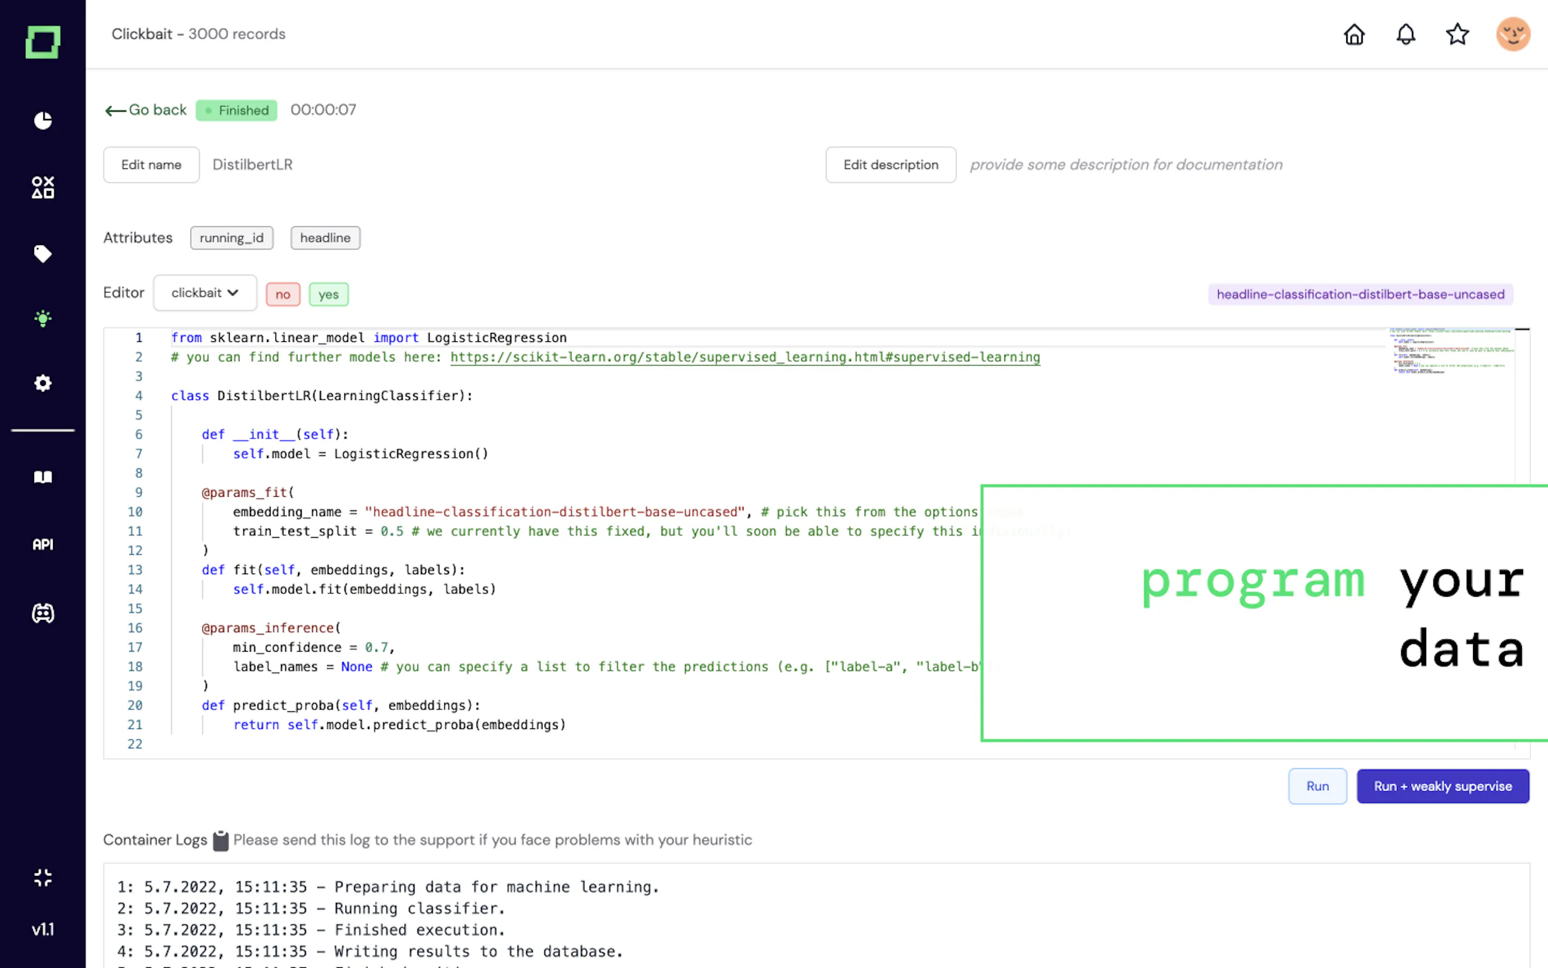This screenshot has height=968, width=1548.
Task: Click the minimize fullscreen arrows icon
Action: (x=43, y=877)
